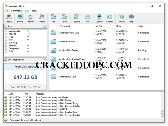Click the Add command icon

(x=53, y=17)
